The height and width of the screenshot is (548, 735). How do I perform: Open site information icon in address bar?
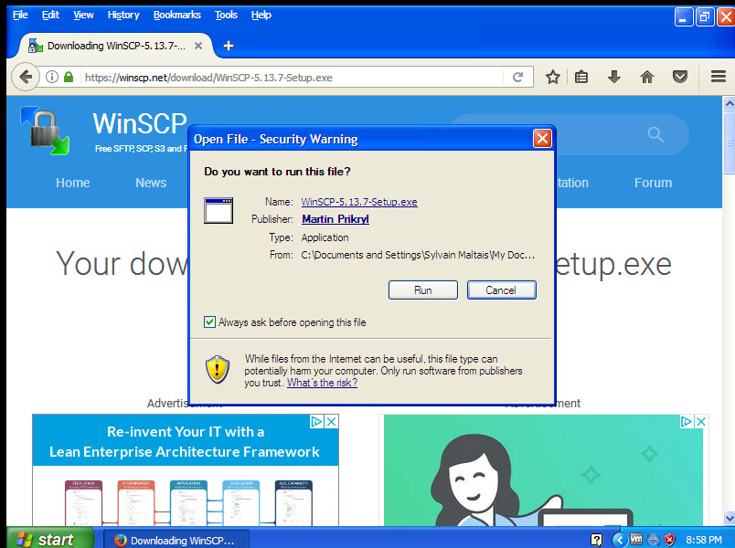(x=52, y=77)
